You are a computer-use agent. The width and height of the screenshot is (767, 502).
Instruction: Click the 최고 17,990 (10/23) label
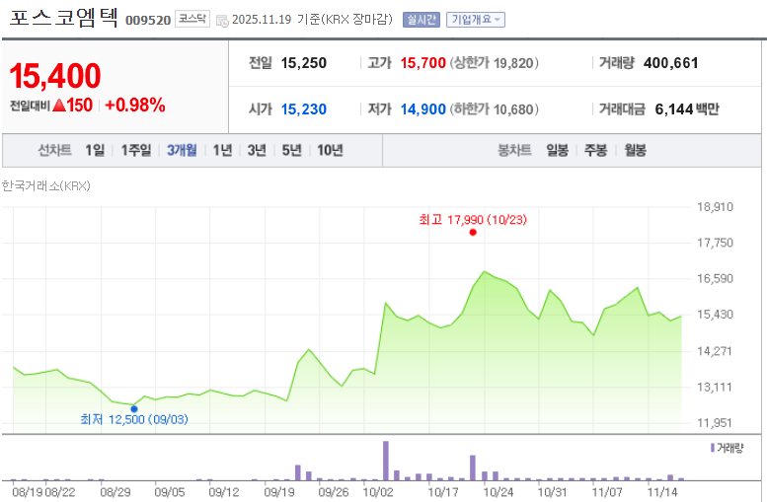point(473,220)
